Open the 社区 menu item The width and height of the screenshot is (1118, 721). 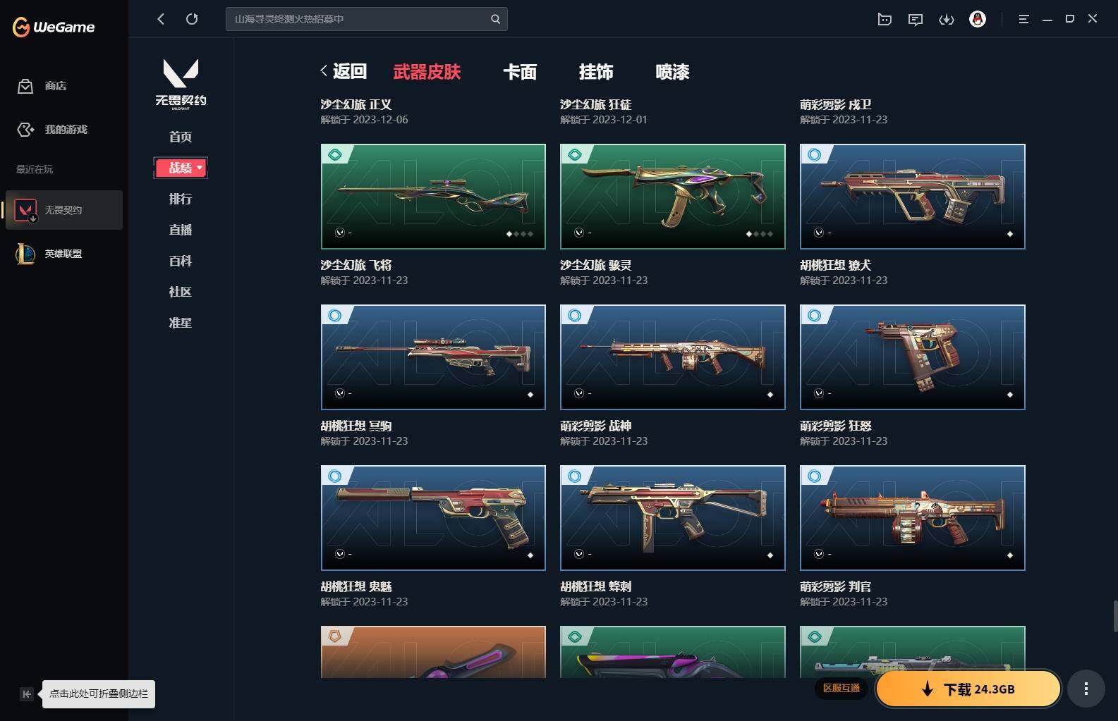pos(181,292)
